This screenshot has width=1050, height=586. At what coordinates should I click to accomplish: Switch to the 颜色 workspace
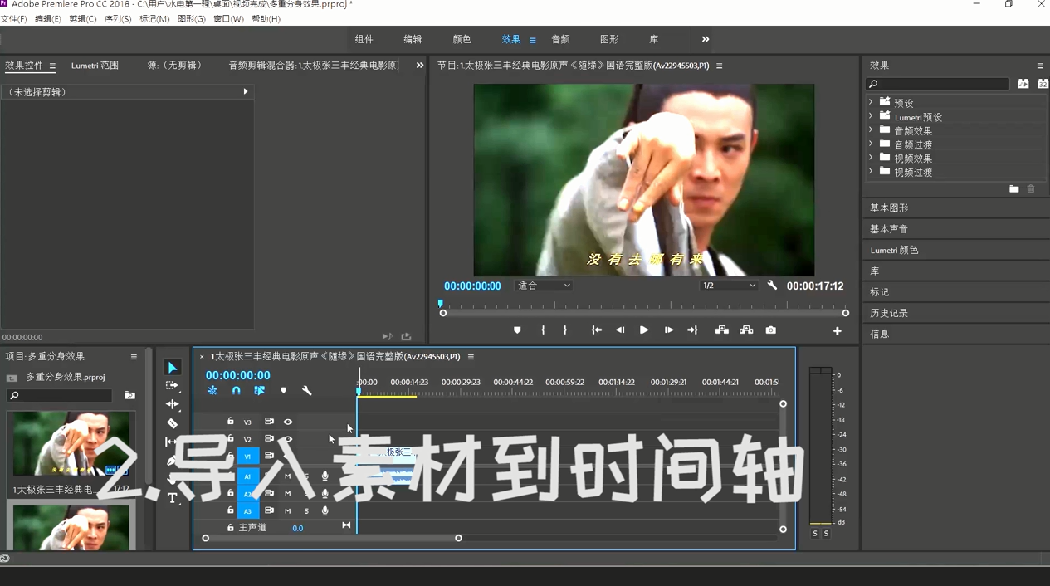coord(462,39)
